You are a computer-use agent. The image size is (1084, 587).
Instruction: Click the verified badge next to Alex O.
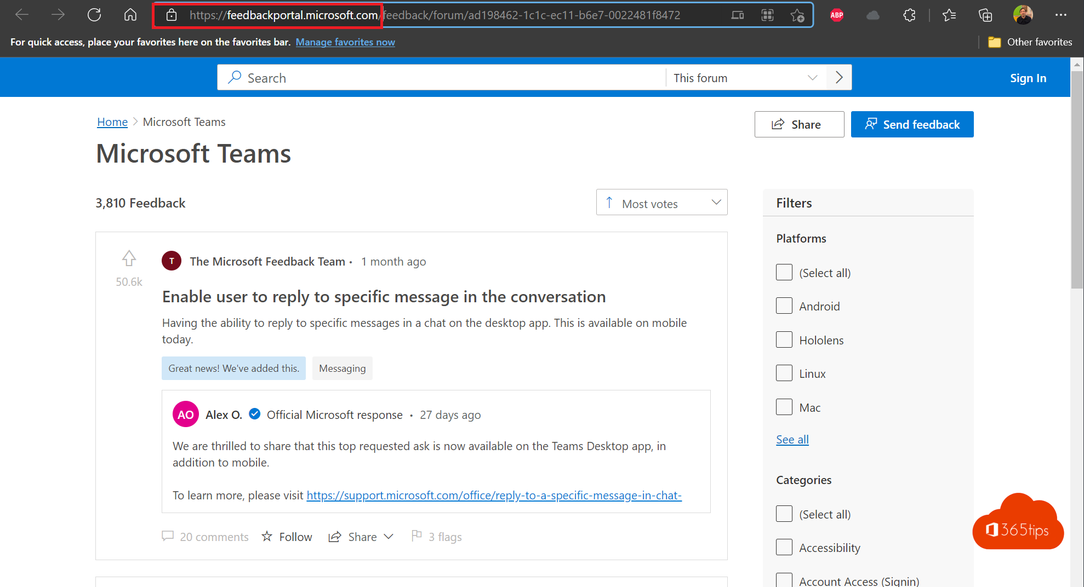tap(254, 414)
